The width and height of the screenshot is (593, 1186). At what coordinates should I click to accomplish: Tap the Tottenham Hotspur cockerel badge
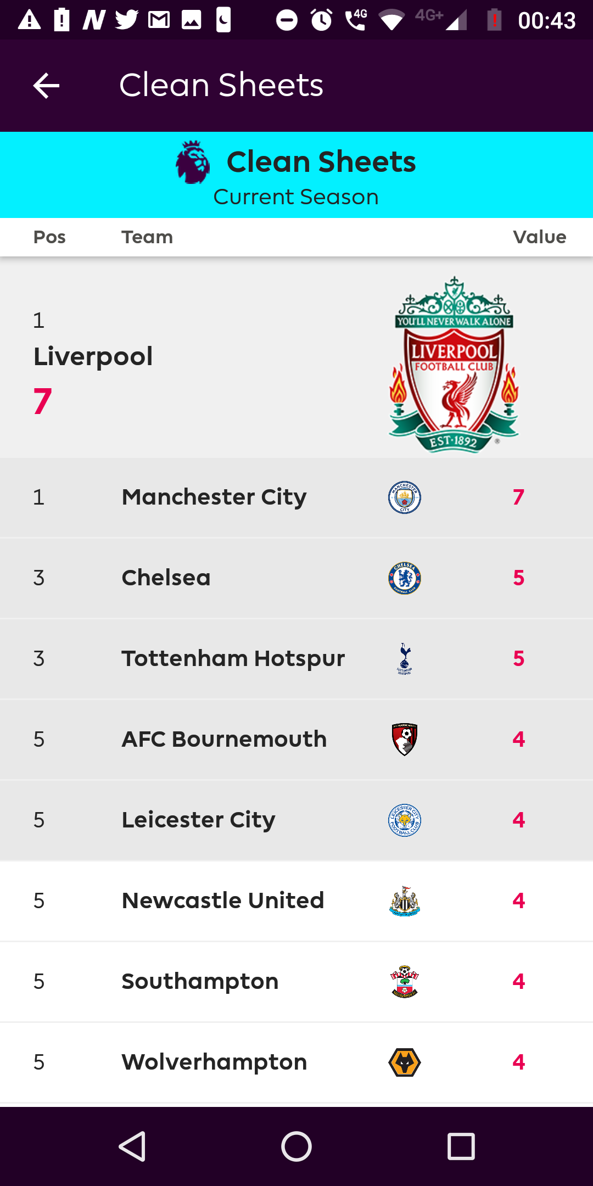point(405,658)
